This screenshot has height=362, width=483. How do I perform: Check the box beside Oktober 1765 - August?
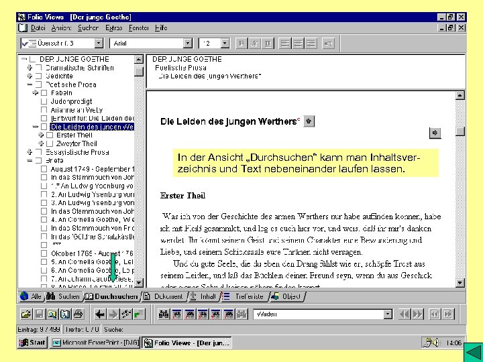click(44, 253)
